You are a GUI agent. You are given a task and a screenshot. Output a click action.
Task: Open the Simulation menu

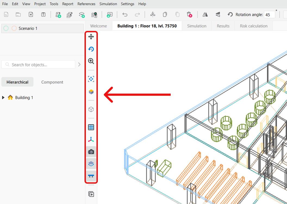point(108,4)
